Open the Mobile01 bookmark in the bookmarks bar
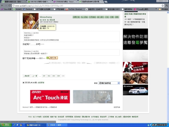 [x=17, y=9]
